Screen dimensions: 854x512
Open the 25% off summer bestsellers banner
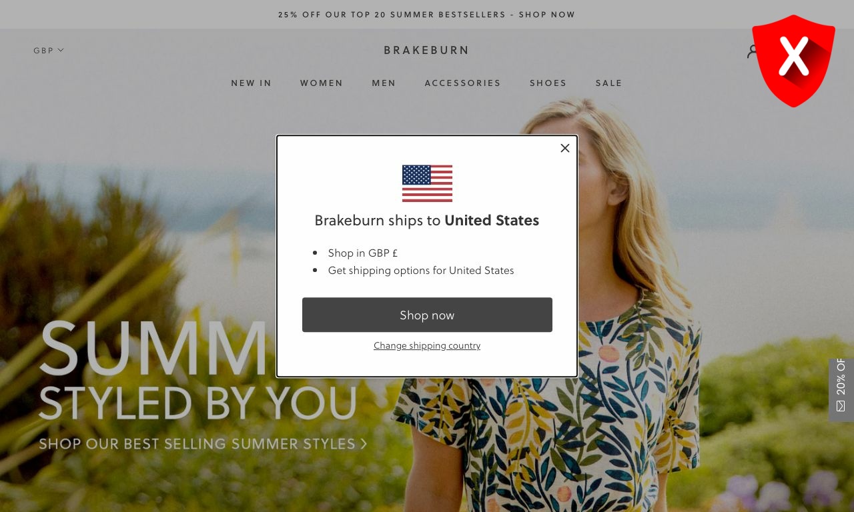(427, 15)
